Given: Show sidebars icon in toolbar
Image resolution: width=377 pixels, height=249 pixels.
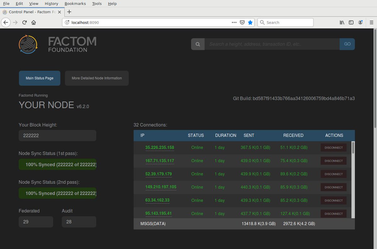Looking at the screenshot, I should [351, 22].
